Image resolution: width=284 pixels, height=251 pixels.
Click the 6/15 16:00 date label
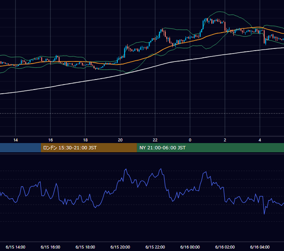pos(51,247)
